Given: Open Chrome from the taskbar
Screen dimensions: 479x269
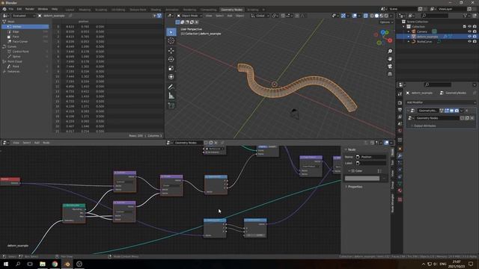Looking at the screenshot, I should (x=55, y=264).
